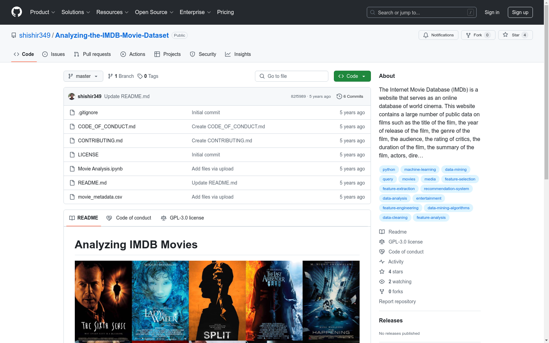The width and height of the screenshot is (549, 343).
Task: Click the watchers eye icon
Action: pyautogui.click(x=382, y=282)
